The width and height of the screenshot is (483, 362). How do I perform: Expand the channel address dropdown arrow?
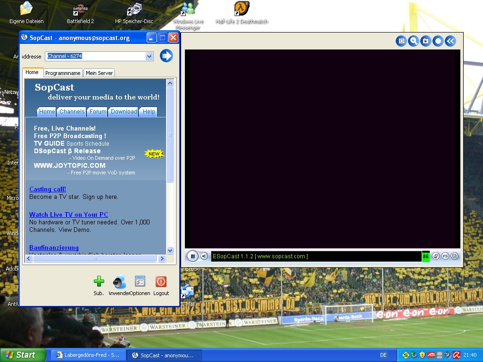(149, 57)
